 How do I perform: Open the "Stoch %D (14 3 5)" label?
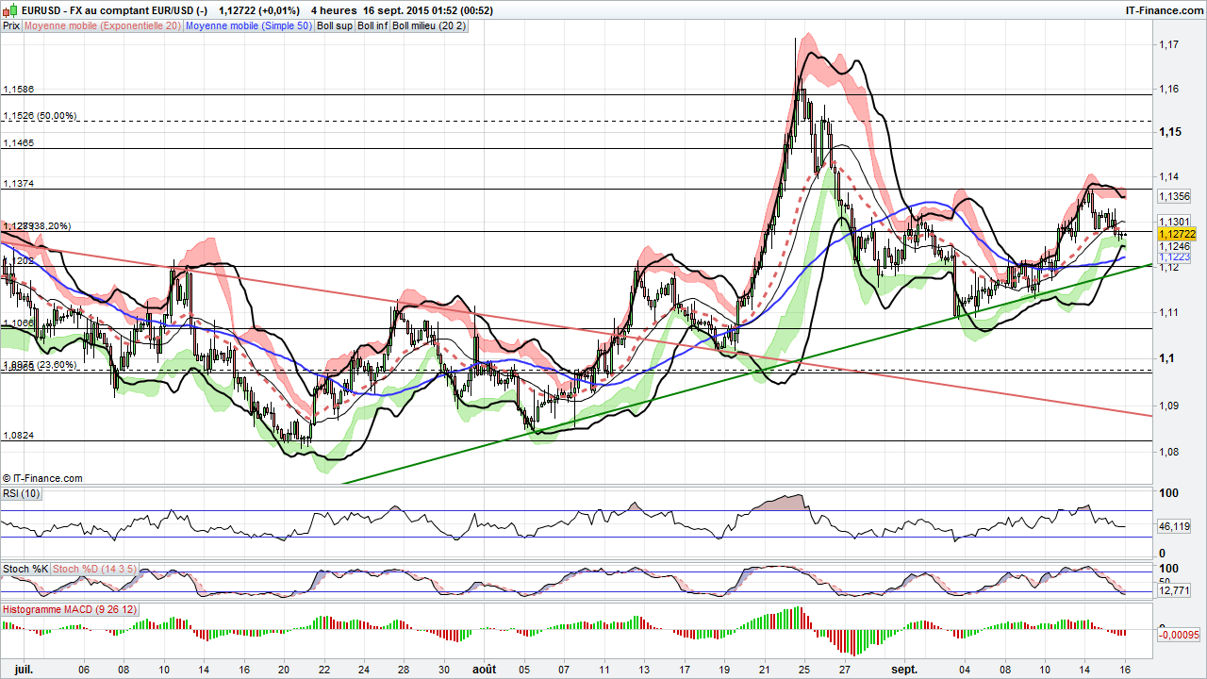tap(92, 569)
